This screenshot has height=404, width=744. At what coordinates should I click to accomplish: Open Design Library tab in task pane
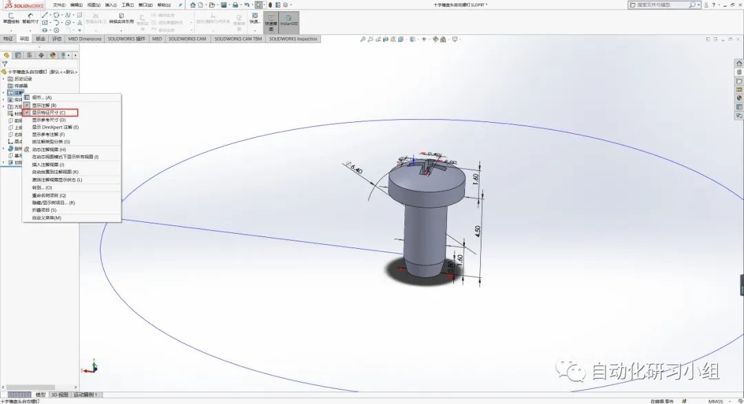click(x=739, y=72)
